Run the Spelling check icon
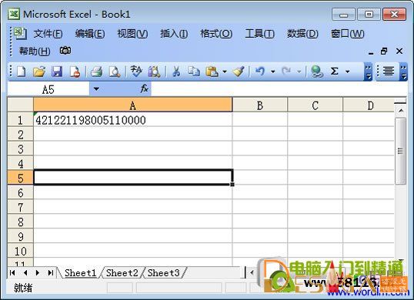Image resolution: width=414 pixels, height=300 pixels. (136, 72)
